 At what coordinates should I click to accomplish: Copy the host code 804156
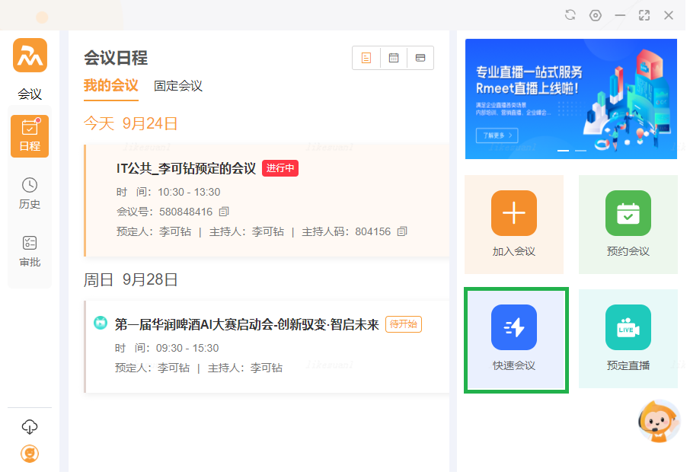pyautogui.click(x=402, y=231)
